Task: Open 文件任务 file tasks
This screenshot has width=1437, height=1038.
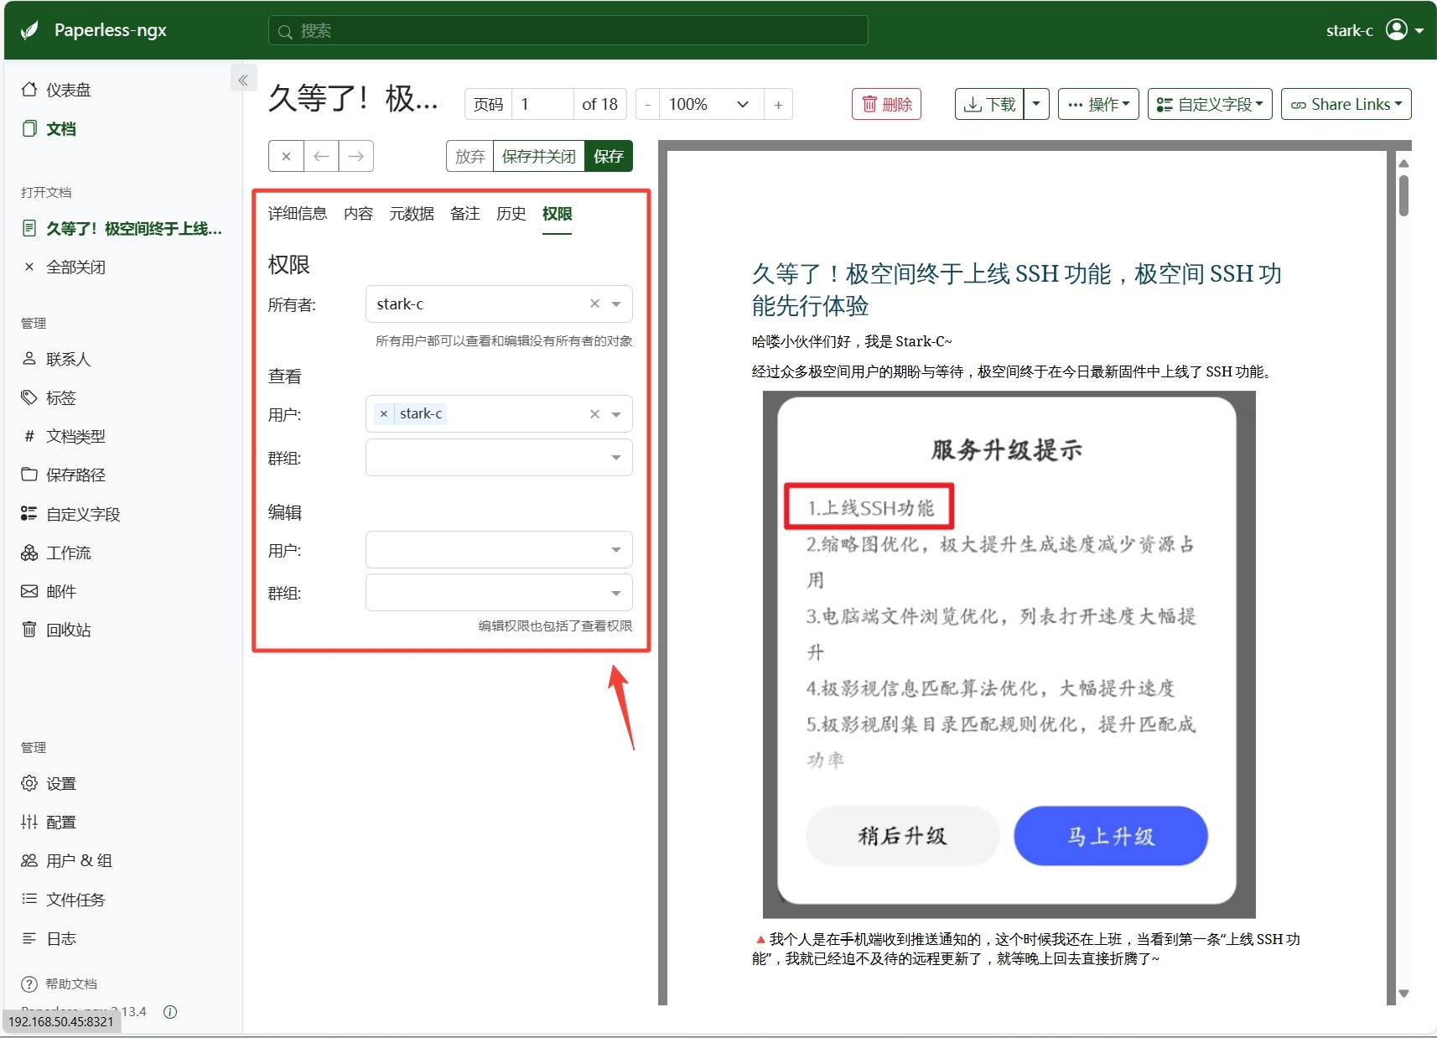Action: pos(64,900)
